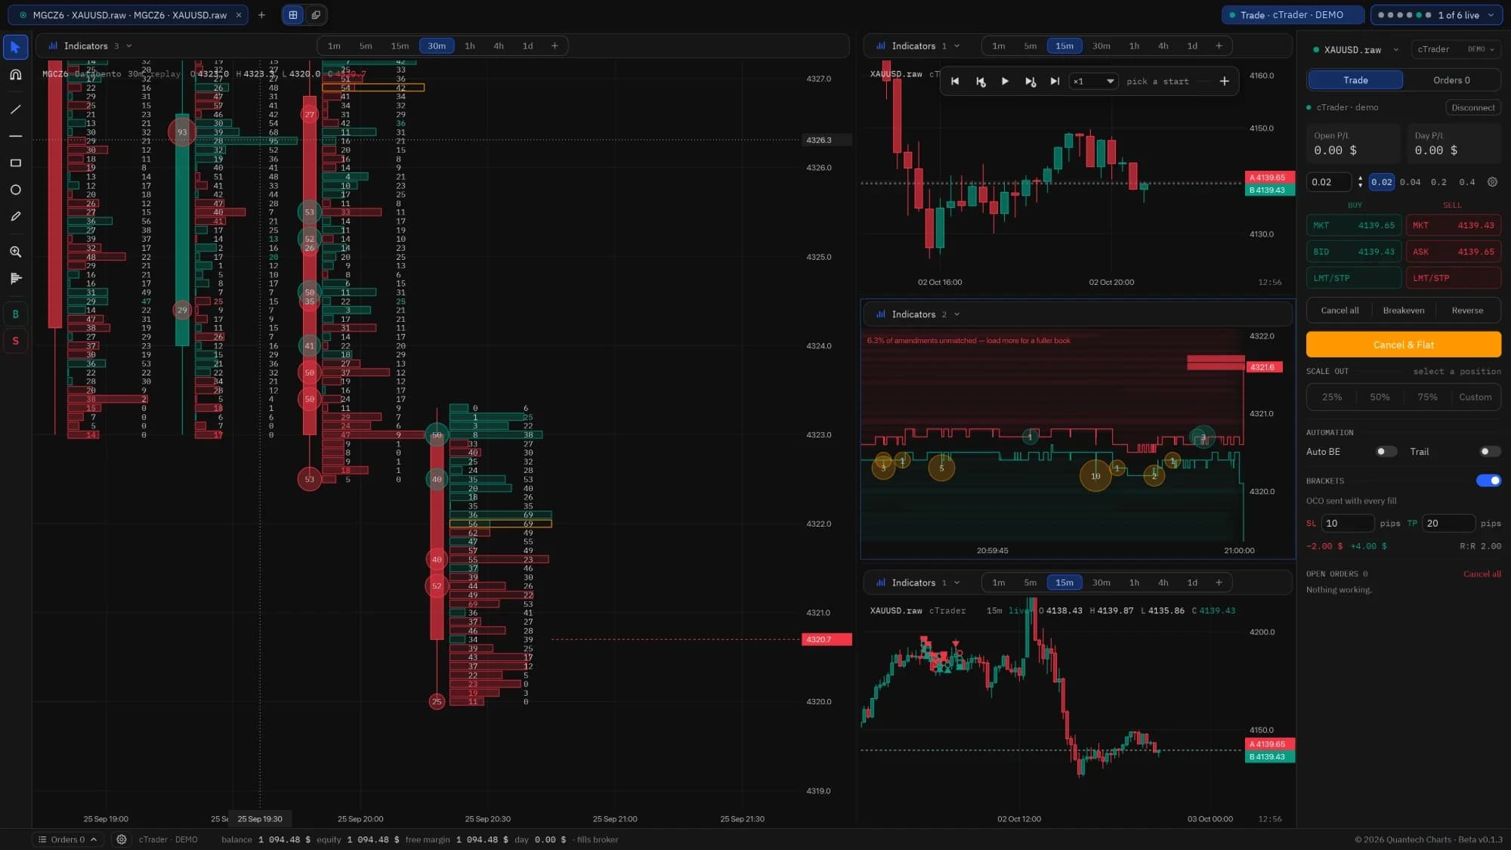1511x850 pixels.
Task: Expand the 1 of 6 live dropdown
Action: point(1436,15)
